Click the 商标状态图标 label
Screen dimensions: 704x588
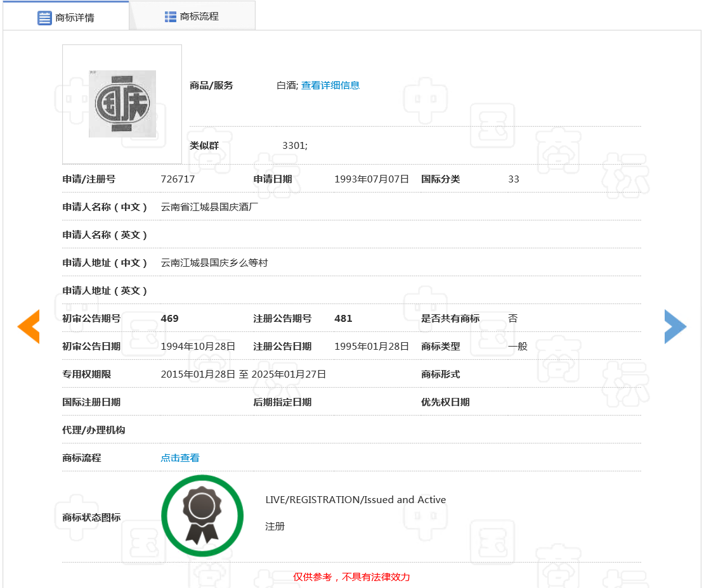(x=91, y=518)
